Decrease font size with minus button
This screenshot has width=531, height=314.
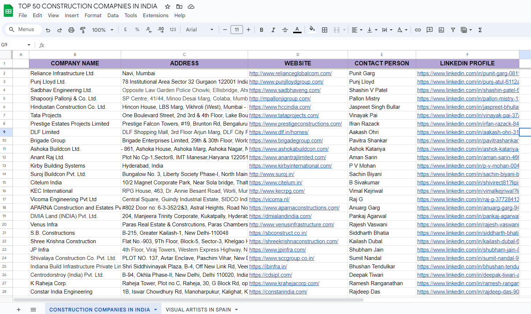225,30
